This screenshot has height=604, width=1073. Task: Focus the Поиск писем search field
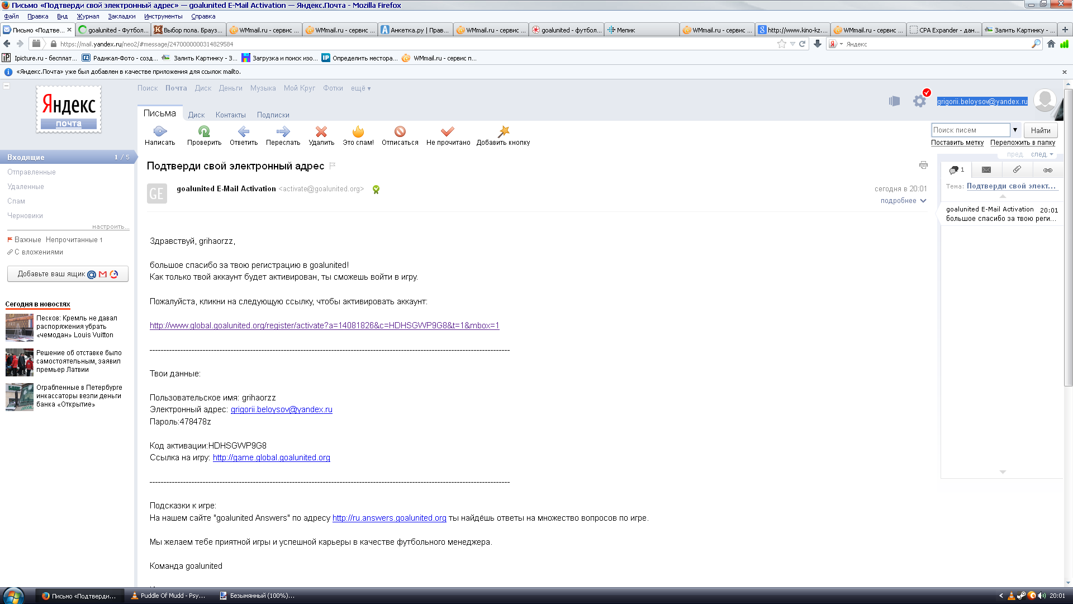[971, 130]
